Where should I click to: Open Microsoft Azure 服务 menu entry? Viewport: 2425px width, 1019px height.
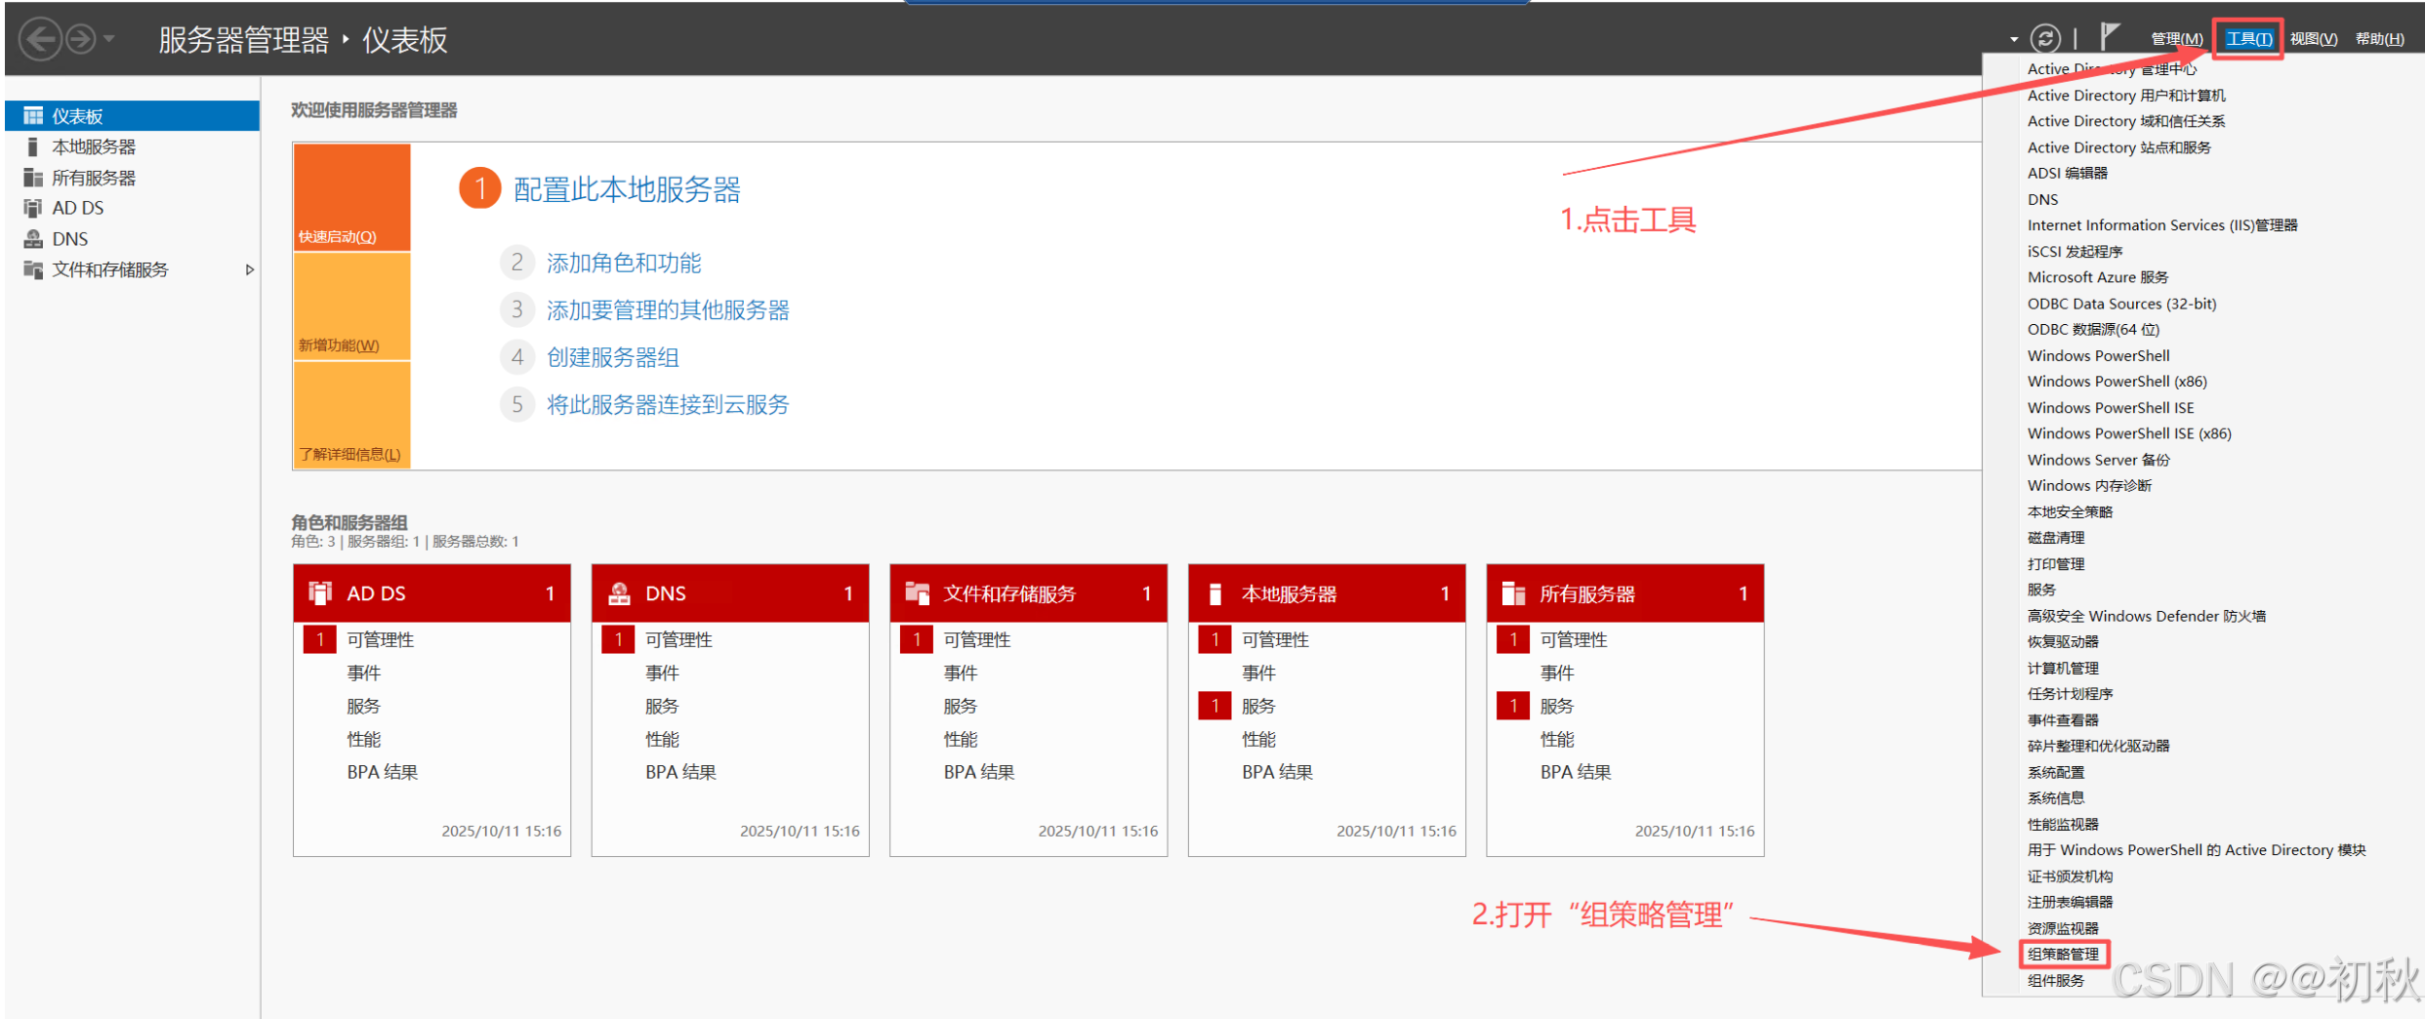2098,277
